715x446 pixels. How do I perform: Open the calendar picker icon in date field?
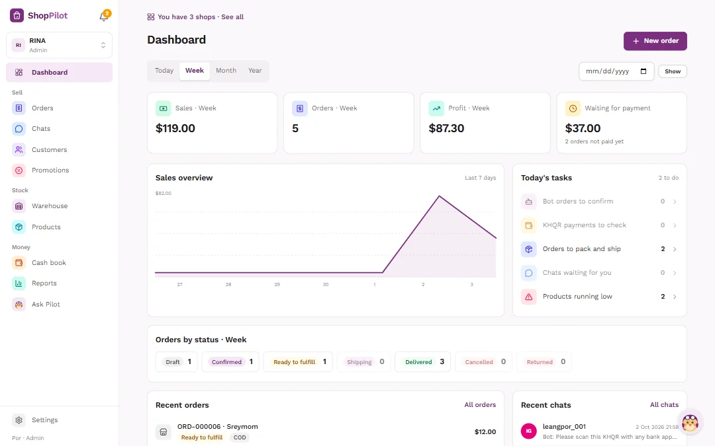coord(643,71)
